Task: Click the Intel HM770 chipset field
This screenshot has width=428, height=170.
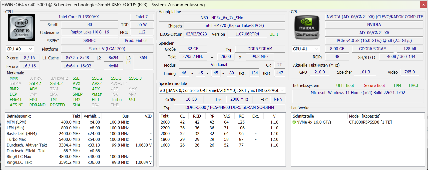Action: 234,25
